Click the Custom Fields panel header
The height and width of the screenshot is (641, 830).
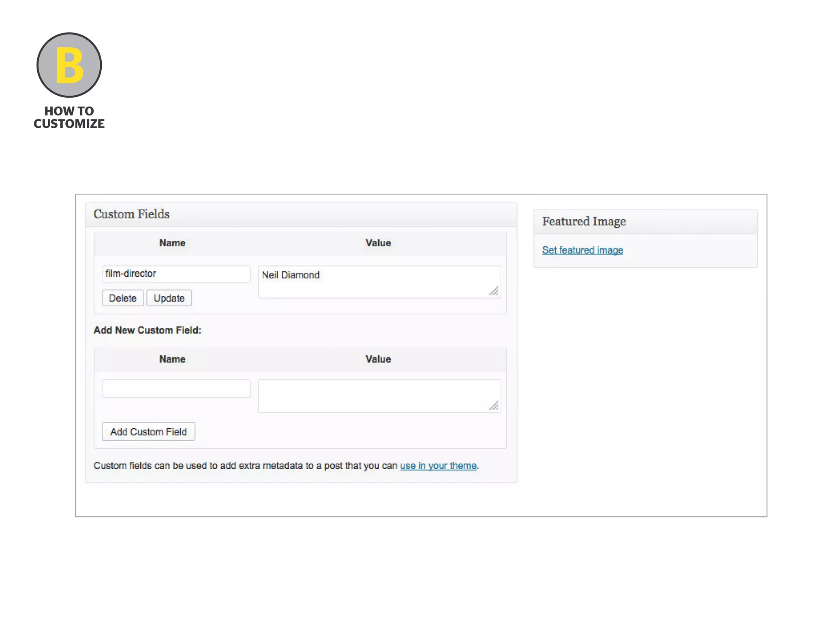point(301,214)
